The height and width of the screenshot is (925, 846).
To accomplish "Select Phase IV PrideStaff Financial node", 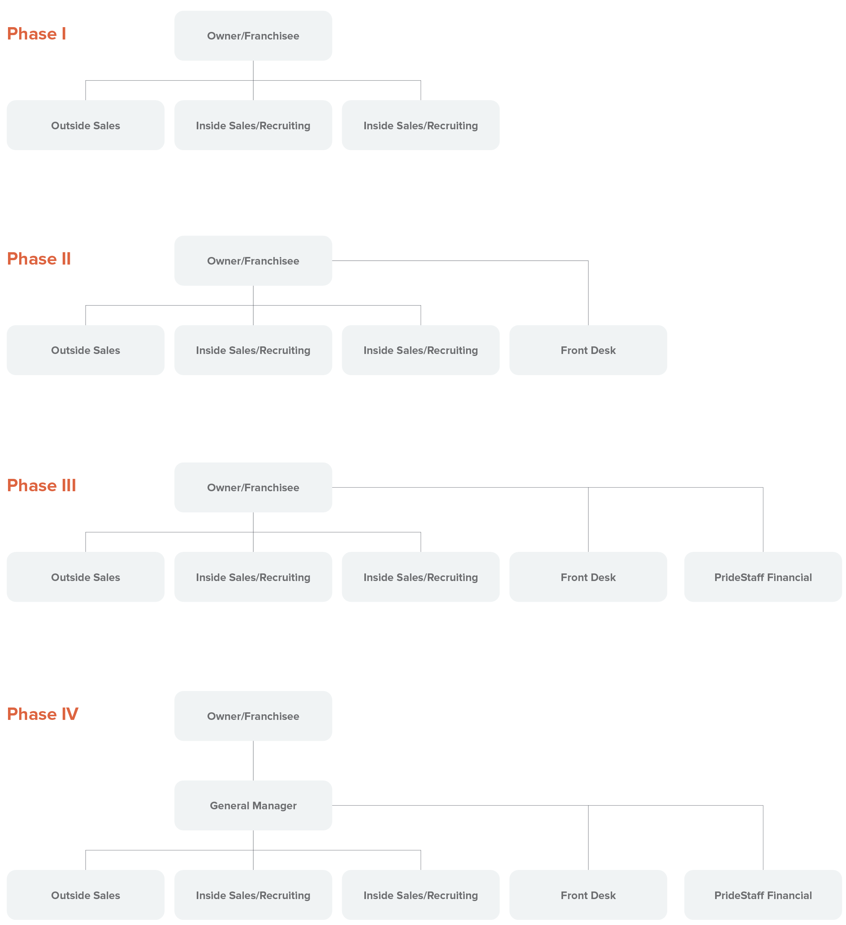I will [763, 895].
